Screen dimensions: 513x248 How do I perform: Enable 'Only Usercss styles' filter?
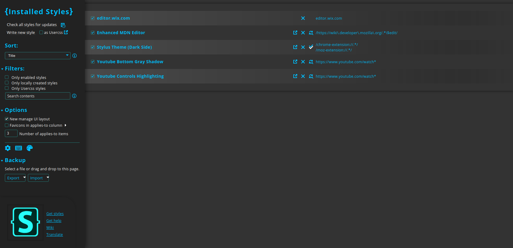click(x=7, y=88)
